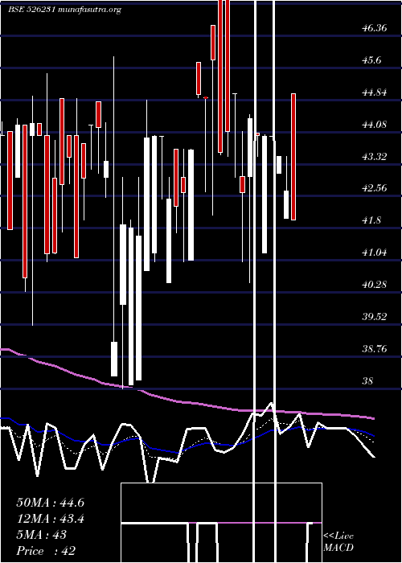Viewport: 402px width, 563px height.
Task: Select the 40.28 price axis label
Action: coord(375,284)
